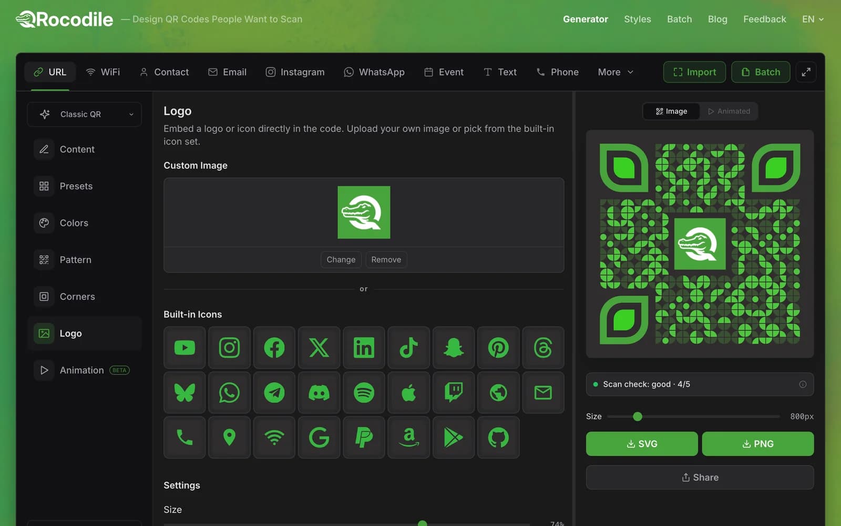Choose the Threads logo icon
Viewport: 841px width, 526px height.
(x=543, y=348)
